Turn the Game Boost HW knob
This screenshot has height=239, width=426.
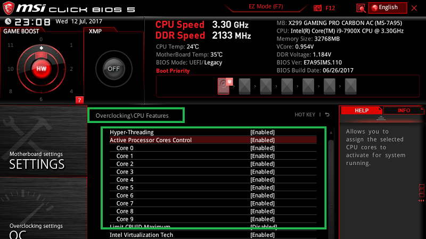pyautogui.click(x=42, y=69)
